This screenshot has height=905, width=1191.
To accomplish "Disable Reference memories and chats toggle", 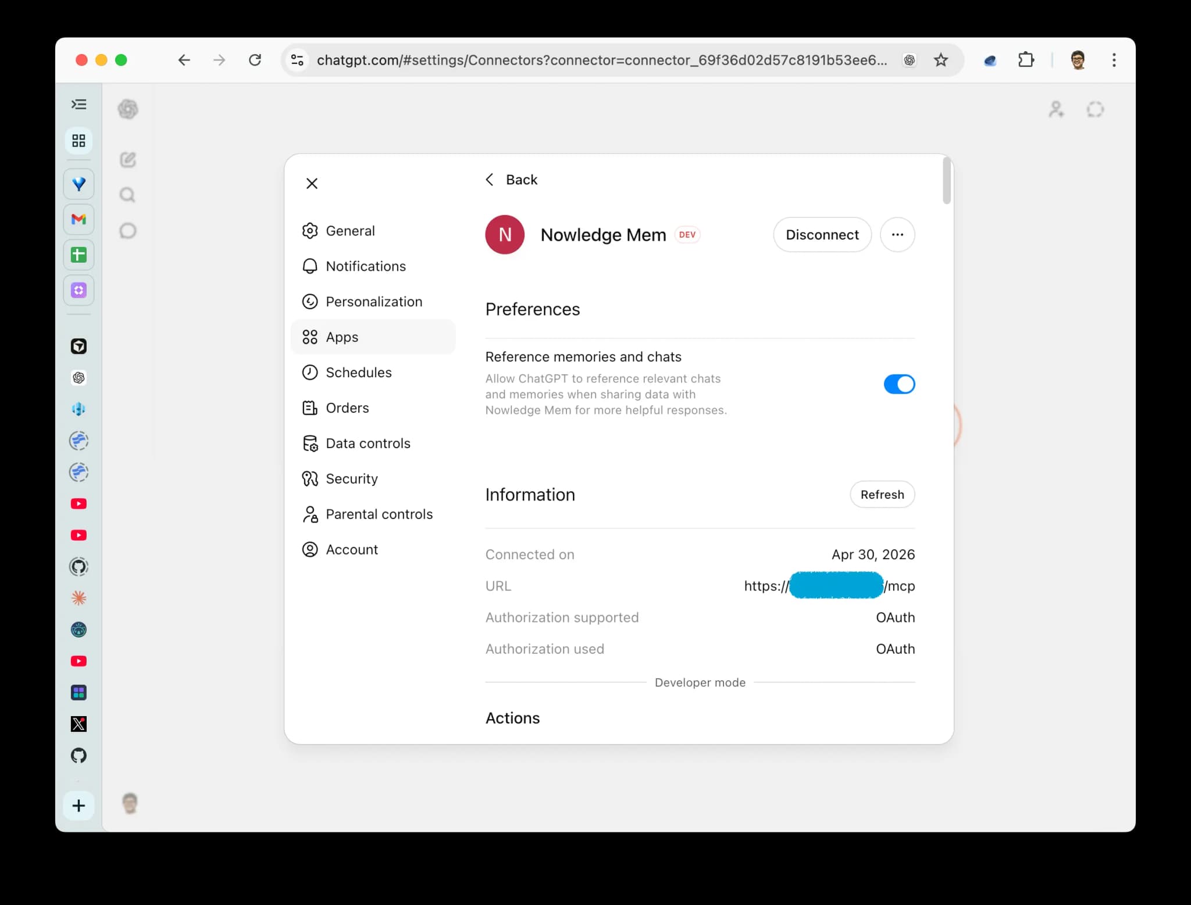I will (x=899, y=384).
